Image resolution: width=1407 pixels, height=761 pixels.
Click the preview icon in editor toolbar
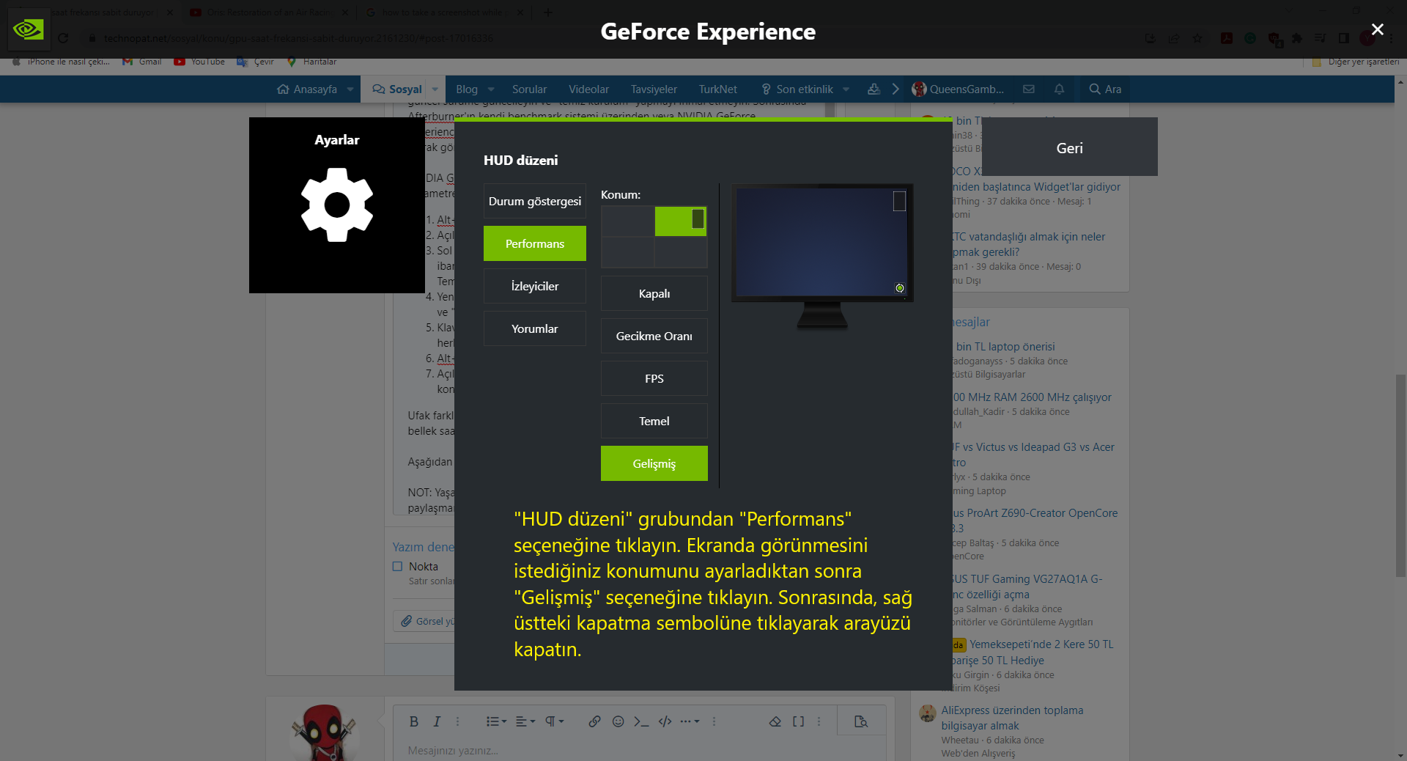point(861,721)
